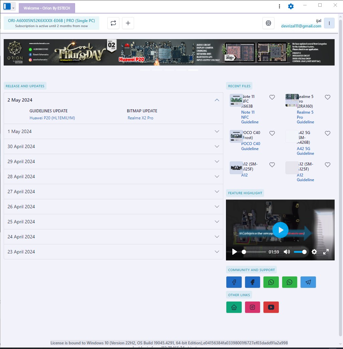This screenshot has height=349, width=343.
Task: Open the POCO C40 Guideline link
Action: click(251, 146)
